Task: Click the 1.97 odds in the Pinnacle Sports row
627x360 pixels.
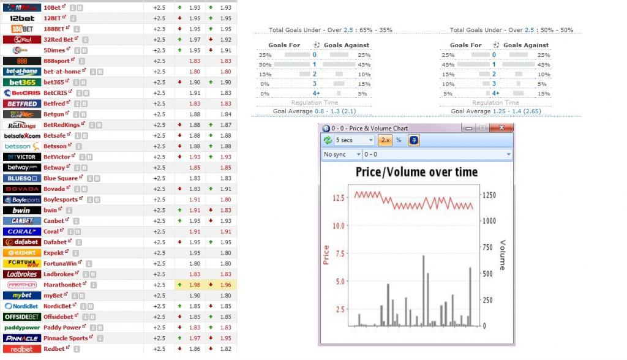Action: click(x=195, y=338)
